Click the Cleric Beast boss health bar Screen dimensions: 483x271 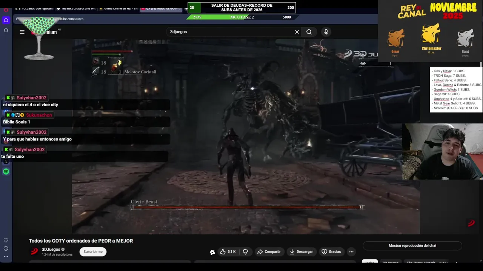point(247,207)
